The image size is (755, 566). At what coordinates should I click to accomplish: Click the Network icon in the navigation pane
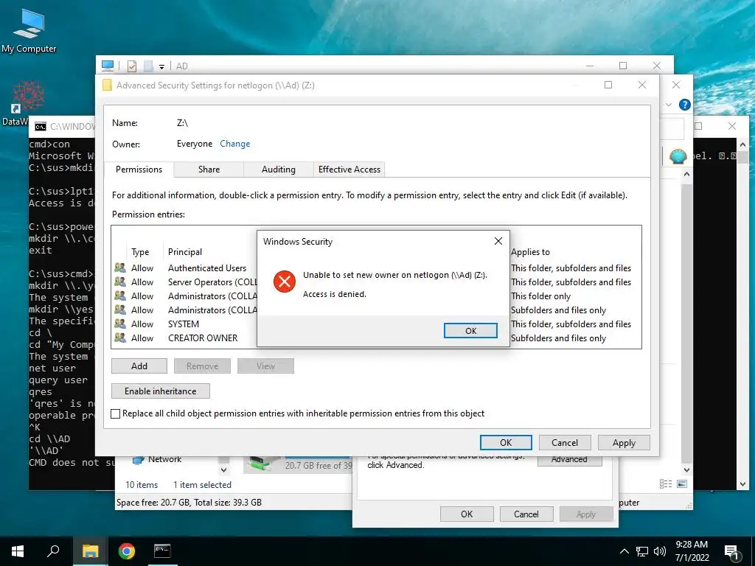[x=138, y=460]
